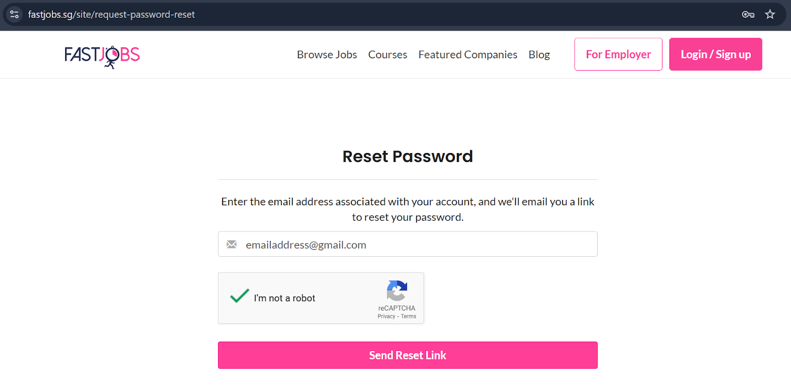Open the Browse Jobs menu item
Image resolution: width=791 pixels, height=392 pixels.
click(327, 54)
